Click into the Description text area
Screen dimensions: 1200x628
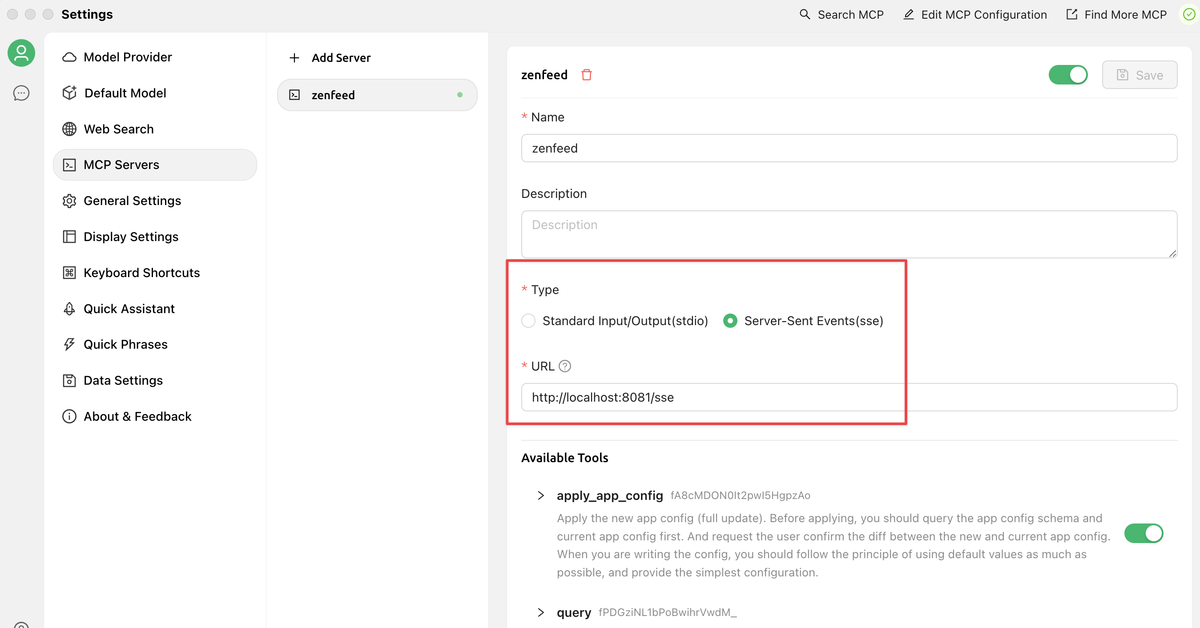[848, 234]
